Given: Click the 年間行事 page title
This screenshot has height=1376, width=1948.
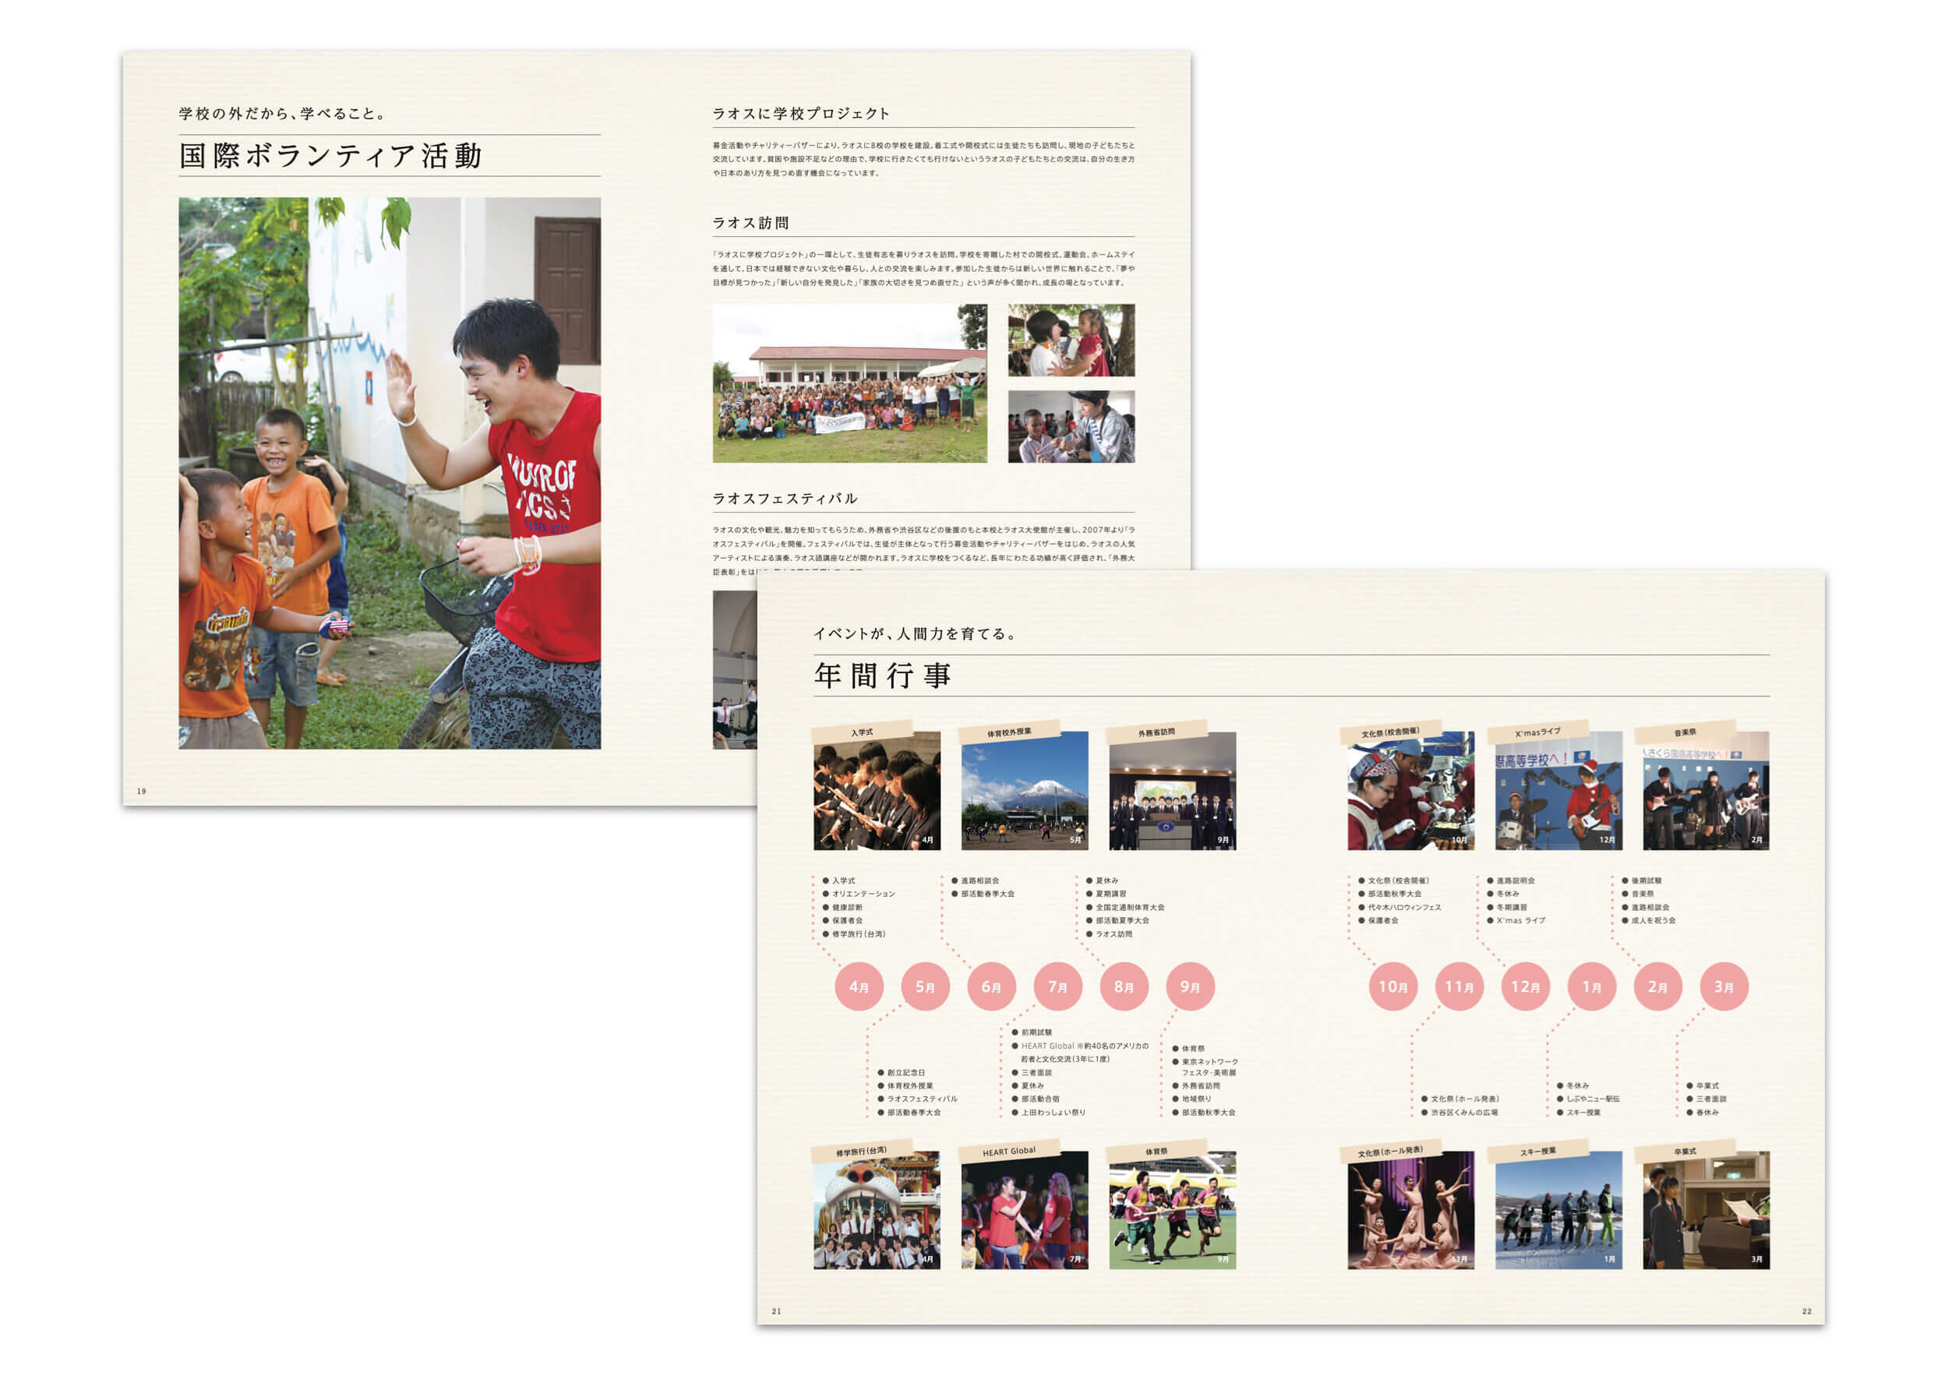Looking at the screenshot, I should (x=883, y=676).
